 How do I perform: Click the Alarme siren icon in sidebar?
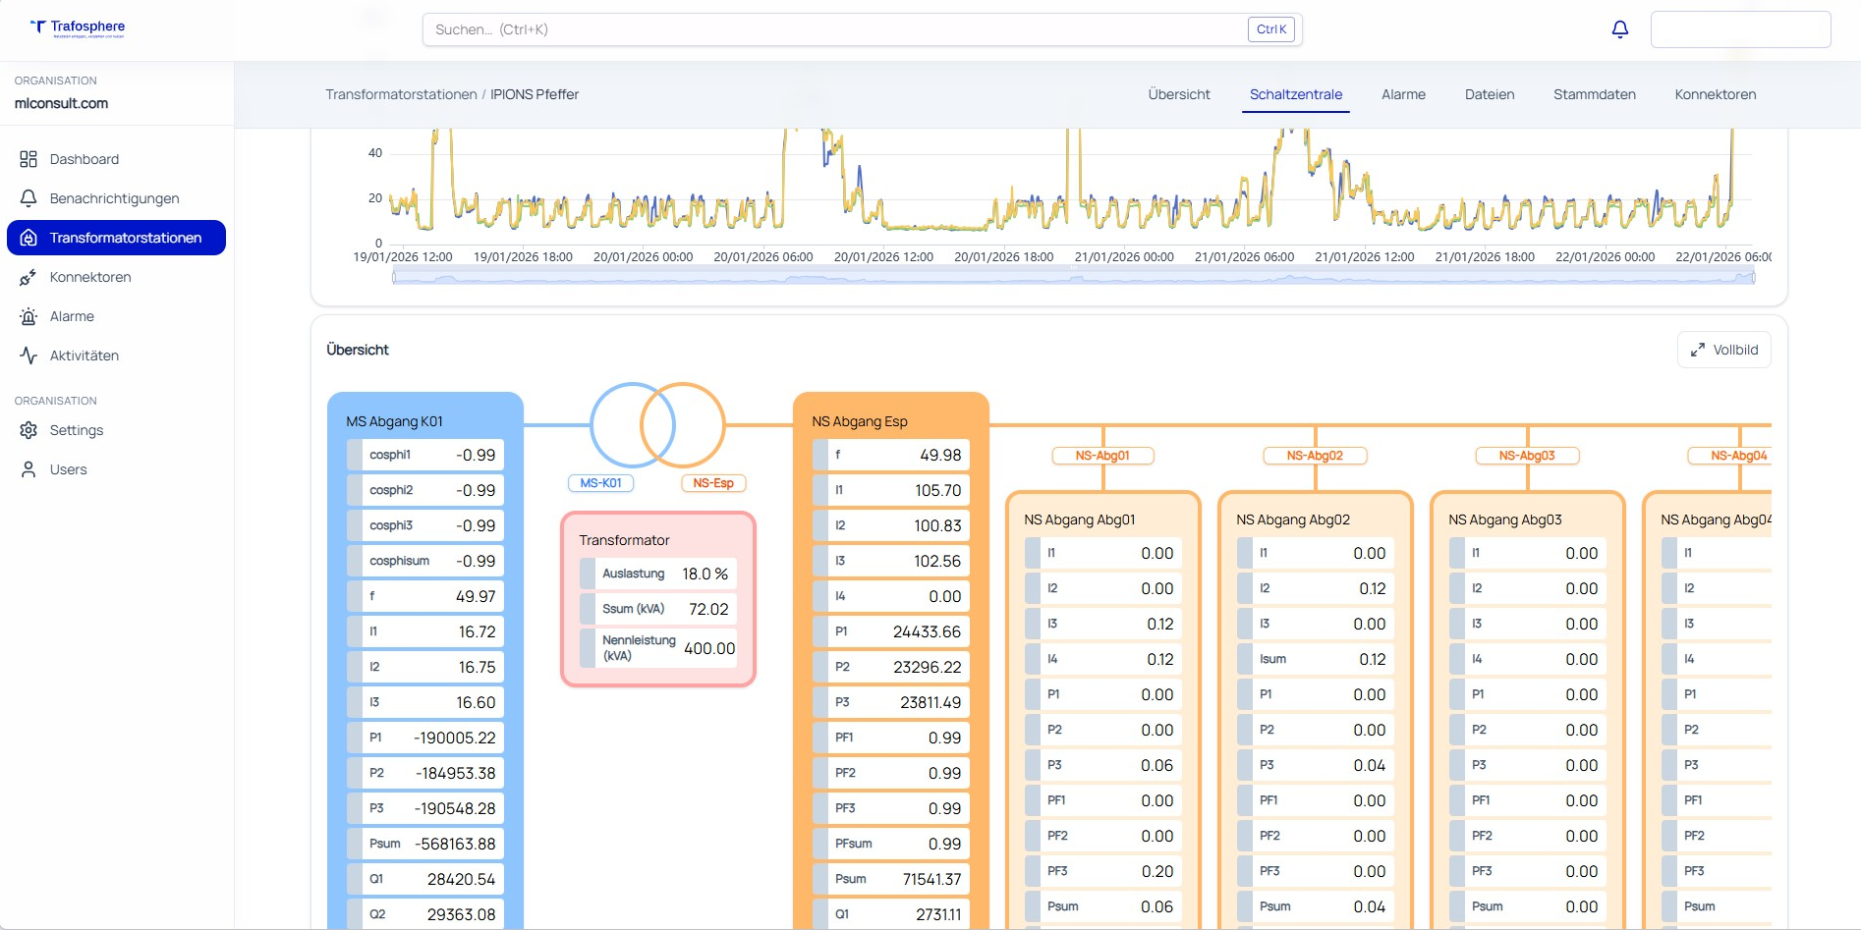(x=28, y=316)
